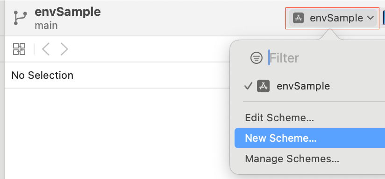The width and height of the screenshot is (385, 179).
Task: Expand the chevron on envSample scheme selector
Action: click(x=370, y=18)
